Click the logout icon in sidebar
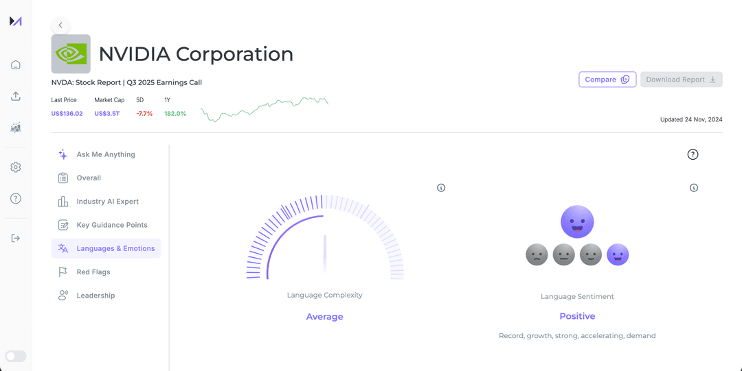 click(15, 238)
